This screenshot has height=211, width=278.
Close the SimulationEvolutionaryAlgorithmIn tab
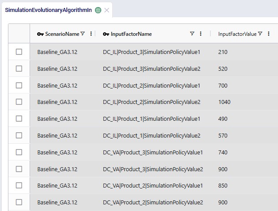pyautogui.click(x=107, y=10)
